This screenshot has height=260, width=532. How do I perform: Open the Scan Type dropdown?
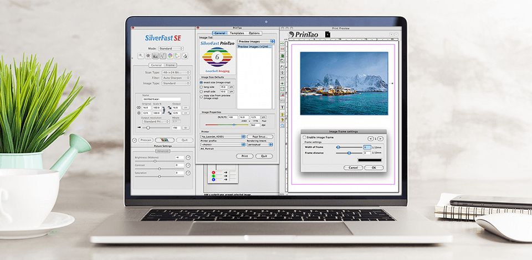click(176, 72)
